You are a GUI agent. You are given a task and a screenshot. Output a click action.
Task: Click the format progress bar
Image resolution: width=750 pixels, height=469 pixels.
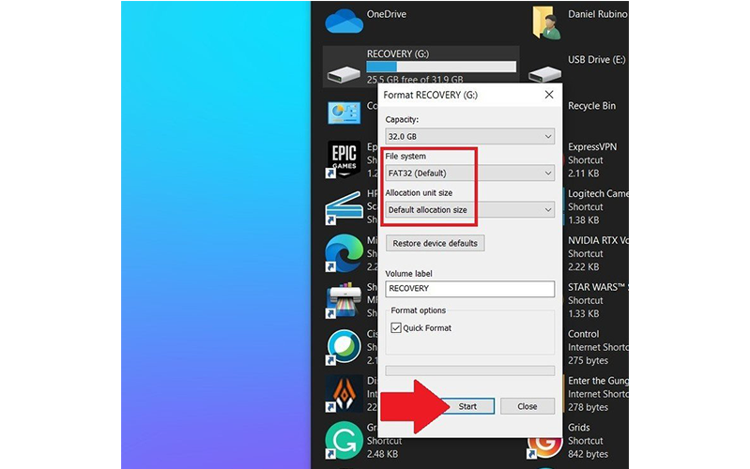(469, 371)
